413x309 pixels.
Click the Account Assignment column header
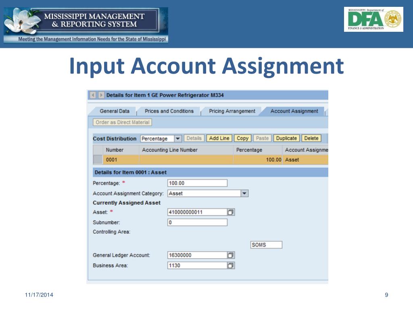click(306, 150)
